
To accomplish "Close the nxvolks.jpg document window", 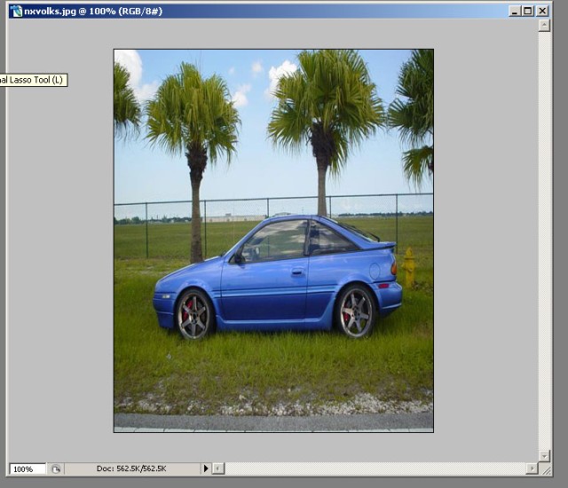I will (542, 11).
